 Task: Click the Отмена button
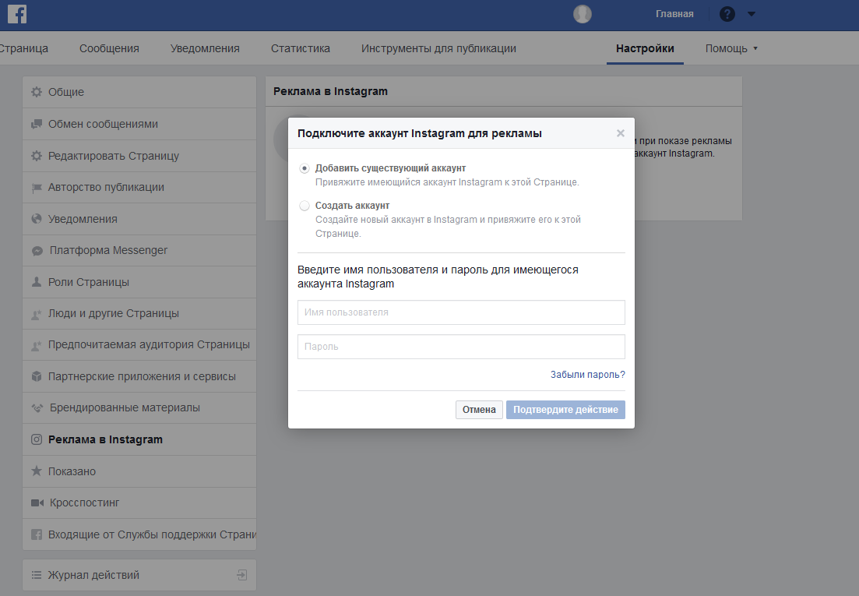click(x=479, y=410)
